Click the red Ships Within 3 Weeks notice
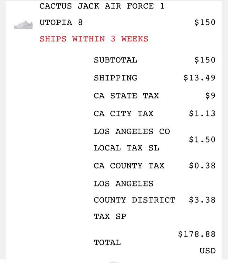The width and height of the screenshot is (228, 263). coord(94,39)
